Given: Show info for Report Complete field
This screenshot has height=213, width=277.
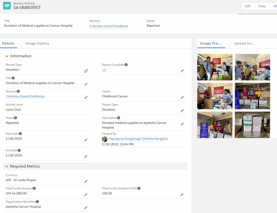Looking at the screenshot, I should (x=126, y=65).
